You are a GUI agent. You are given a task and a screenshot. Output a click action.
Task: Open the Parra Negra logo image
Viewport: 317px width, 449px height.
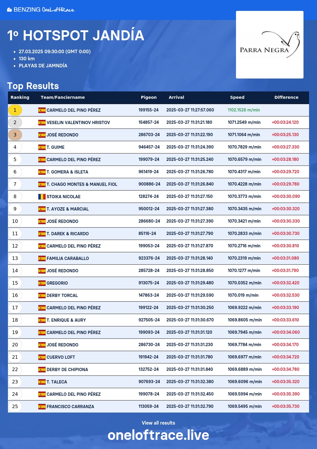pyautogui.click(x=270, y=45)
